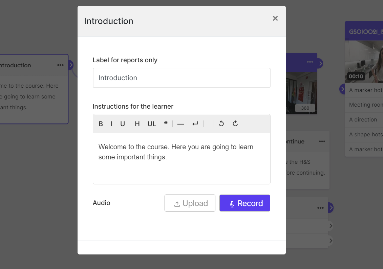Insert a heading with the H button

click(x=137, y=124)
